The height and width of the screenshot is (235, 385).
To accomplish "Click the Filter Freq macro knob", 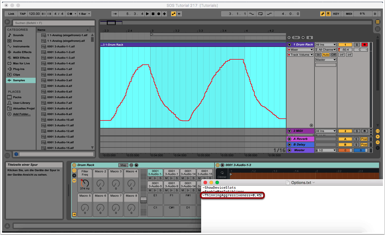I will click(85, 183).
